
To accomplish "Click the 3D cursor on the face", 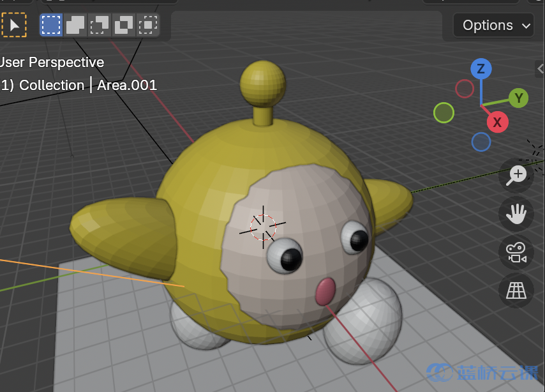I will pyautogui.click(x=262, y=226).
